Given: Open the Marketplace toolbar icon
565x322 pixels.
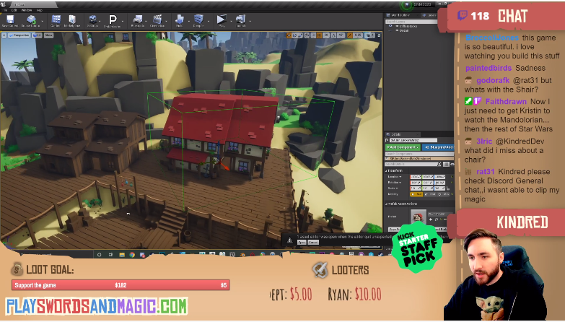Looking at the screenshot, I should tap(72, 20).
